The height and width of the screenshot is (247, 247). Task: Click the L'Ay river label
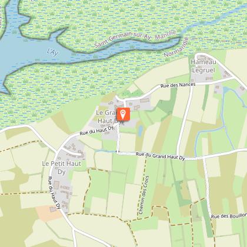tap(52, 52)
